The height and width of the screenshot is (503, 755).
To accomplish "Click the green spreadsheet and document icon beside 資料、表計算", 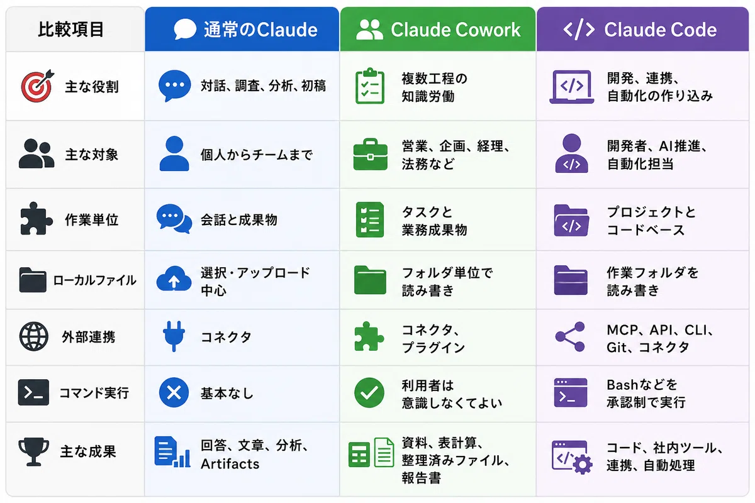I will click(x=371, y=452).
